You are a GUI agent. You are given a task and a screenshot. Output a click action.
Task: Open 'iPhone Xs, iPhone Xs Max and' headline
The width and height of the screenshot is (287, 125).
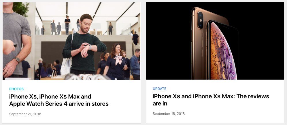pyautogui.click(x=50, y=96)
